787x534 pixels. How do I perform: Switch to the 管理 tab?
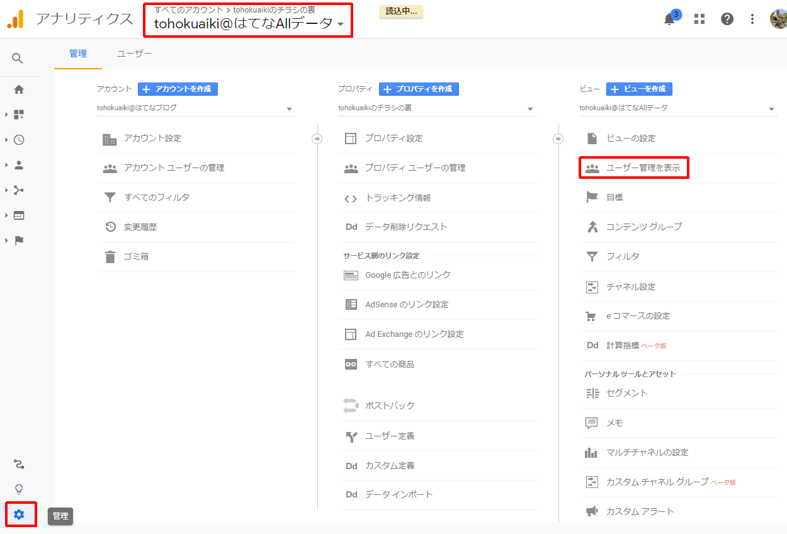[78, 54]
